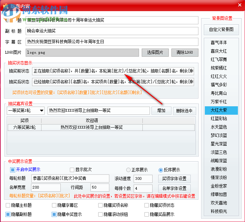The image size is (245, 222).
Task: Select the 姹紫嫣红 background
Action: click(221, 68)
